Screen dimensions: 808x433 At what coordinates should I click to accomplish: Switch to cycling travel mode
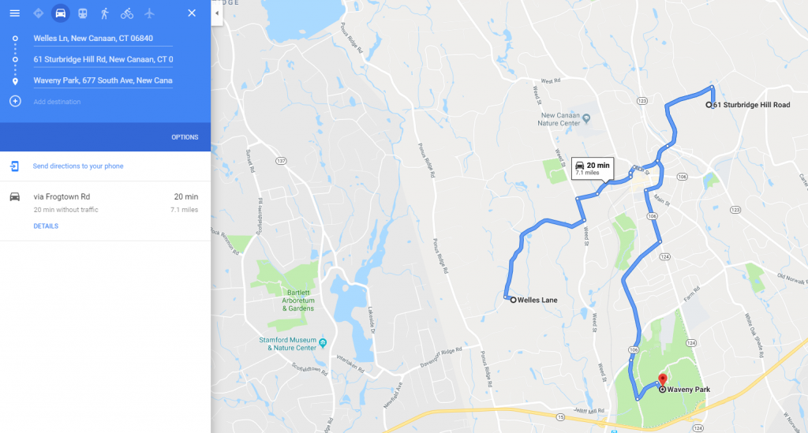click(x=127, y=13)
